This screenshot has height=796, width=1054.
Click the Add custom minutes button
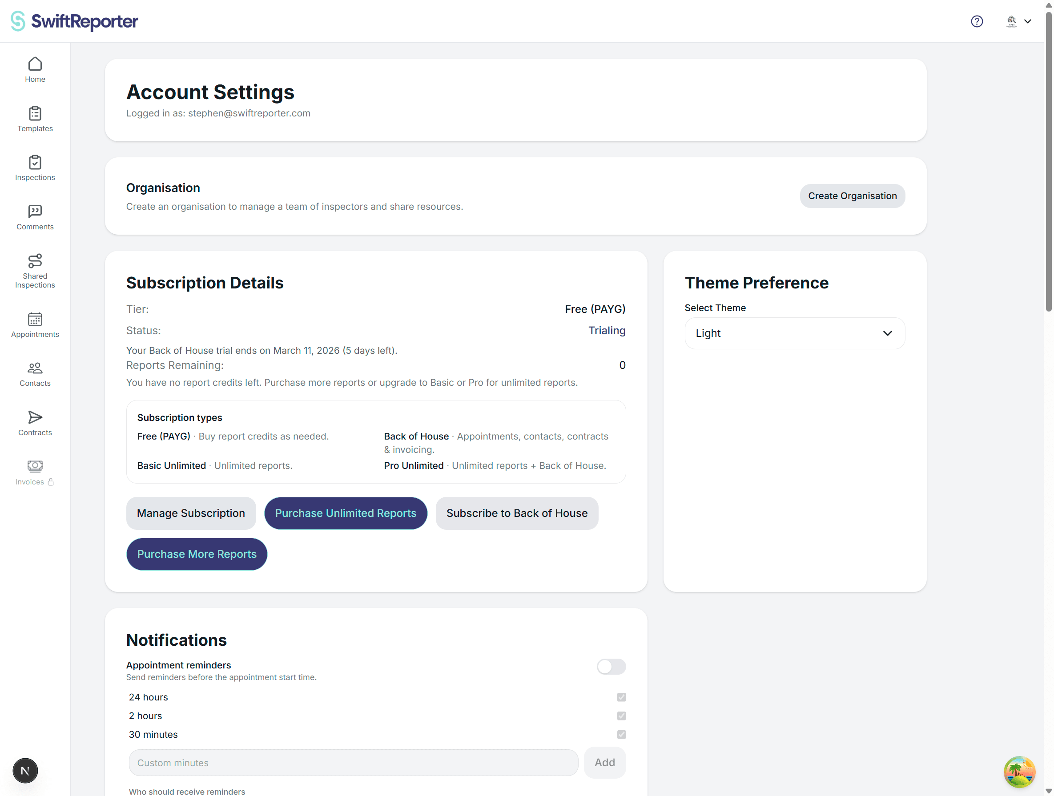pos(605,763)
